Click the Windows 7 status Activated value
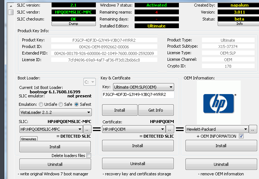 coord(157,5)
